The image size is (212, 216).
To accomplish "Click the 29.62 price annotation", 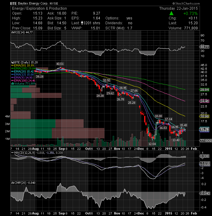I will pos(110,93).
